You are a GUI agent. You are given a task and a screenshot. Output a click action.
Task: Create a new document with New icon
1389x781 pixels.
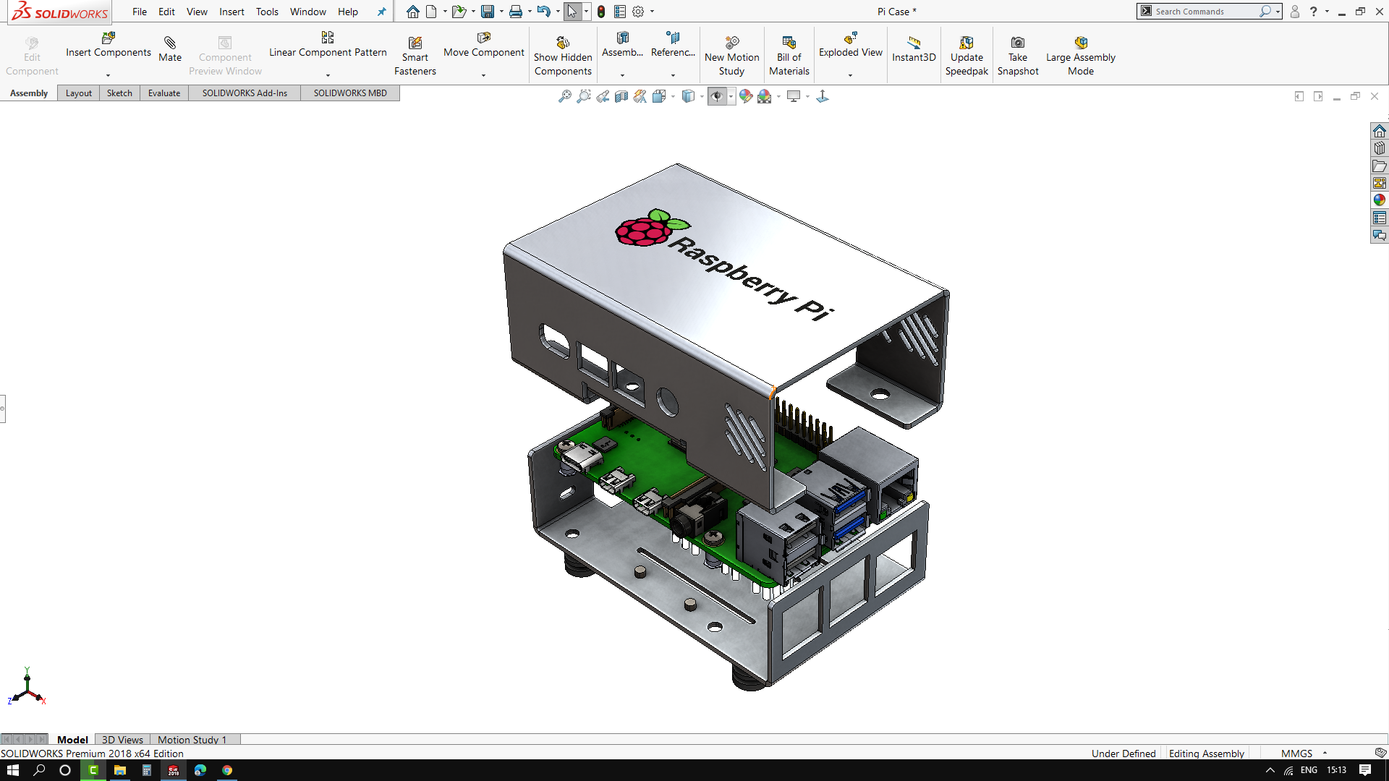431,12
